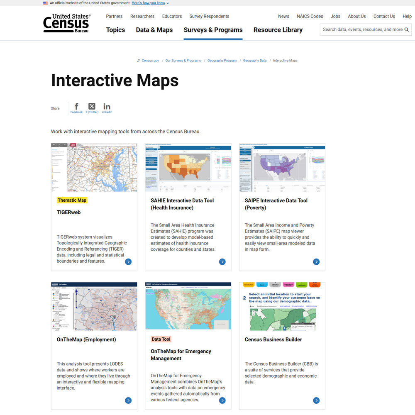Click arrow icon on OnTheMap Emergency Management card
This screenshot has height=415, width=415.
222,400
